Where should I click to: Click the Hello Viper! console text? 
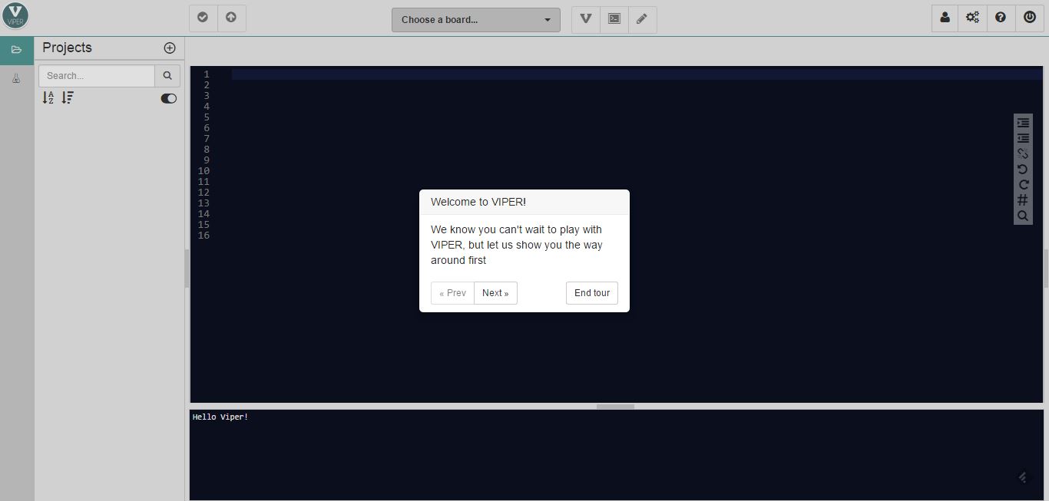tap(220, 417)
